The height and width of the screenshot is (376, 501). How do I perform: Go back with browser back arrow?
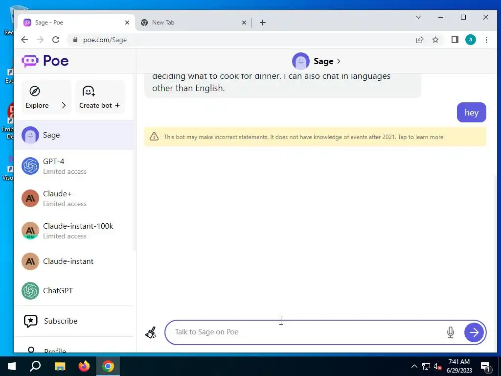coord(24,40)
